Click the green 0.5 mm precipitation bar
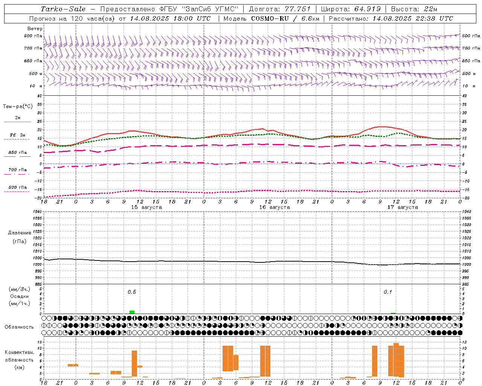Viewport: 482px width, 386px height. click(132, 312)
